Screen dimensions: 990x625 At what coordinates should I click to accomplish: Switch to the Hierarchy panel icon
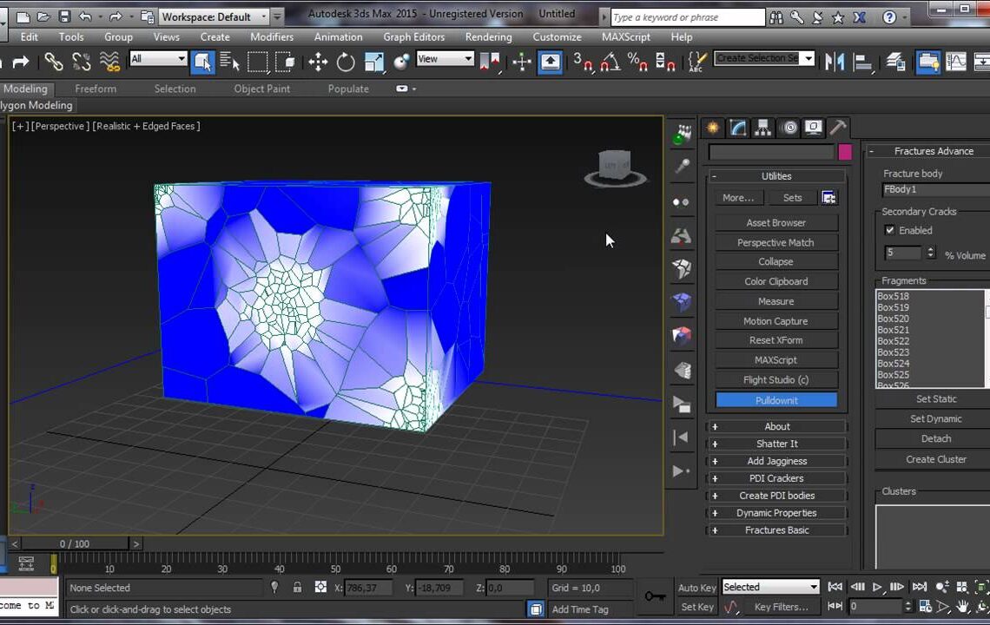[762, 128]
